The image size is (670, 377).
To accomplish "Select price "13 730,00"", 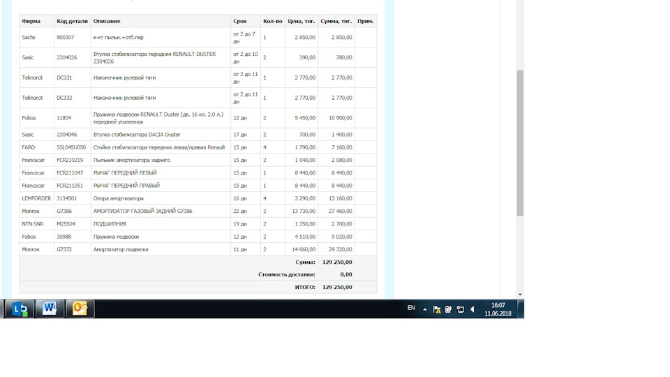I will click(304, 211).
